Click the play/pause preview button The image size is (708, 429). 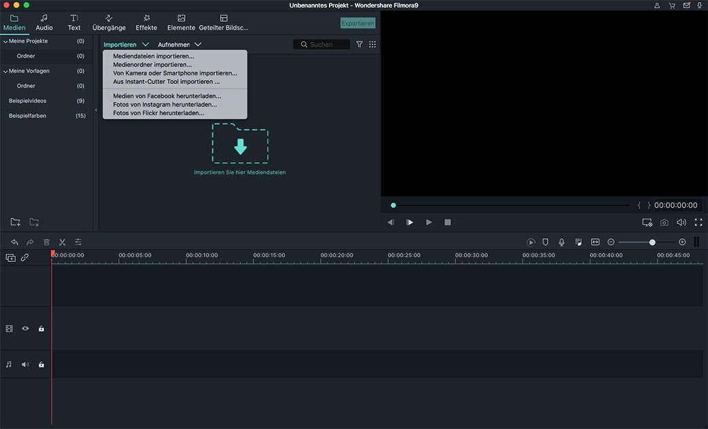(x=410, y=223)
